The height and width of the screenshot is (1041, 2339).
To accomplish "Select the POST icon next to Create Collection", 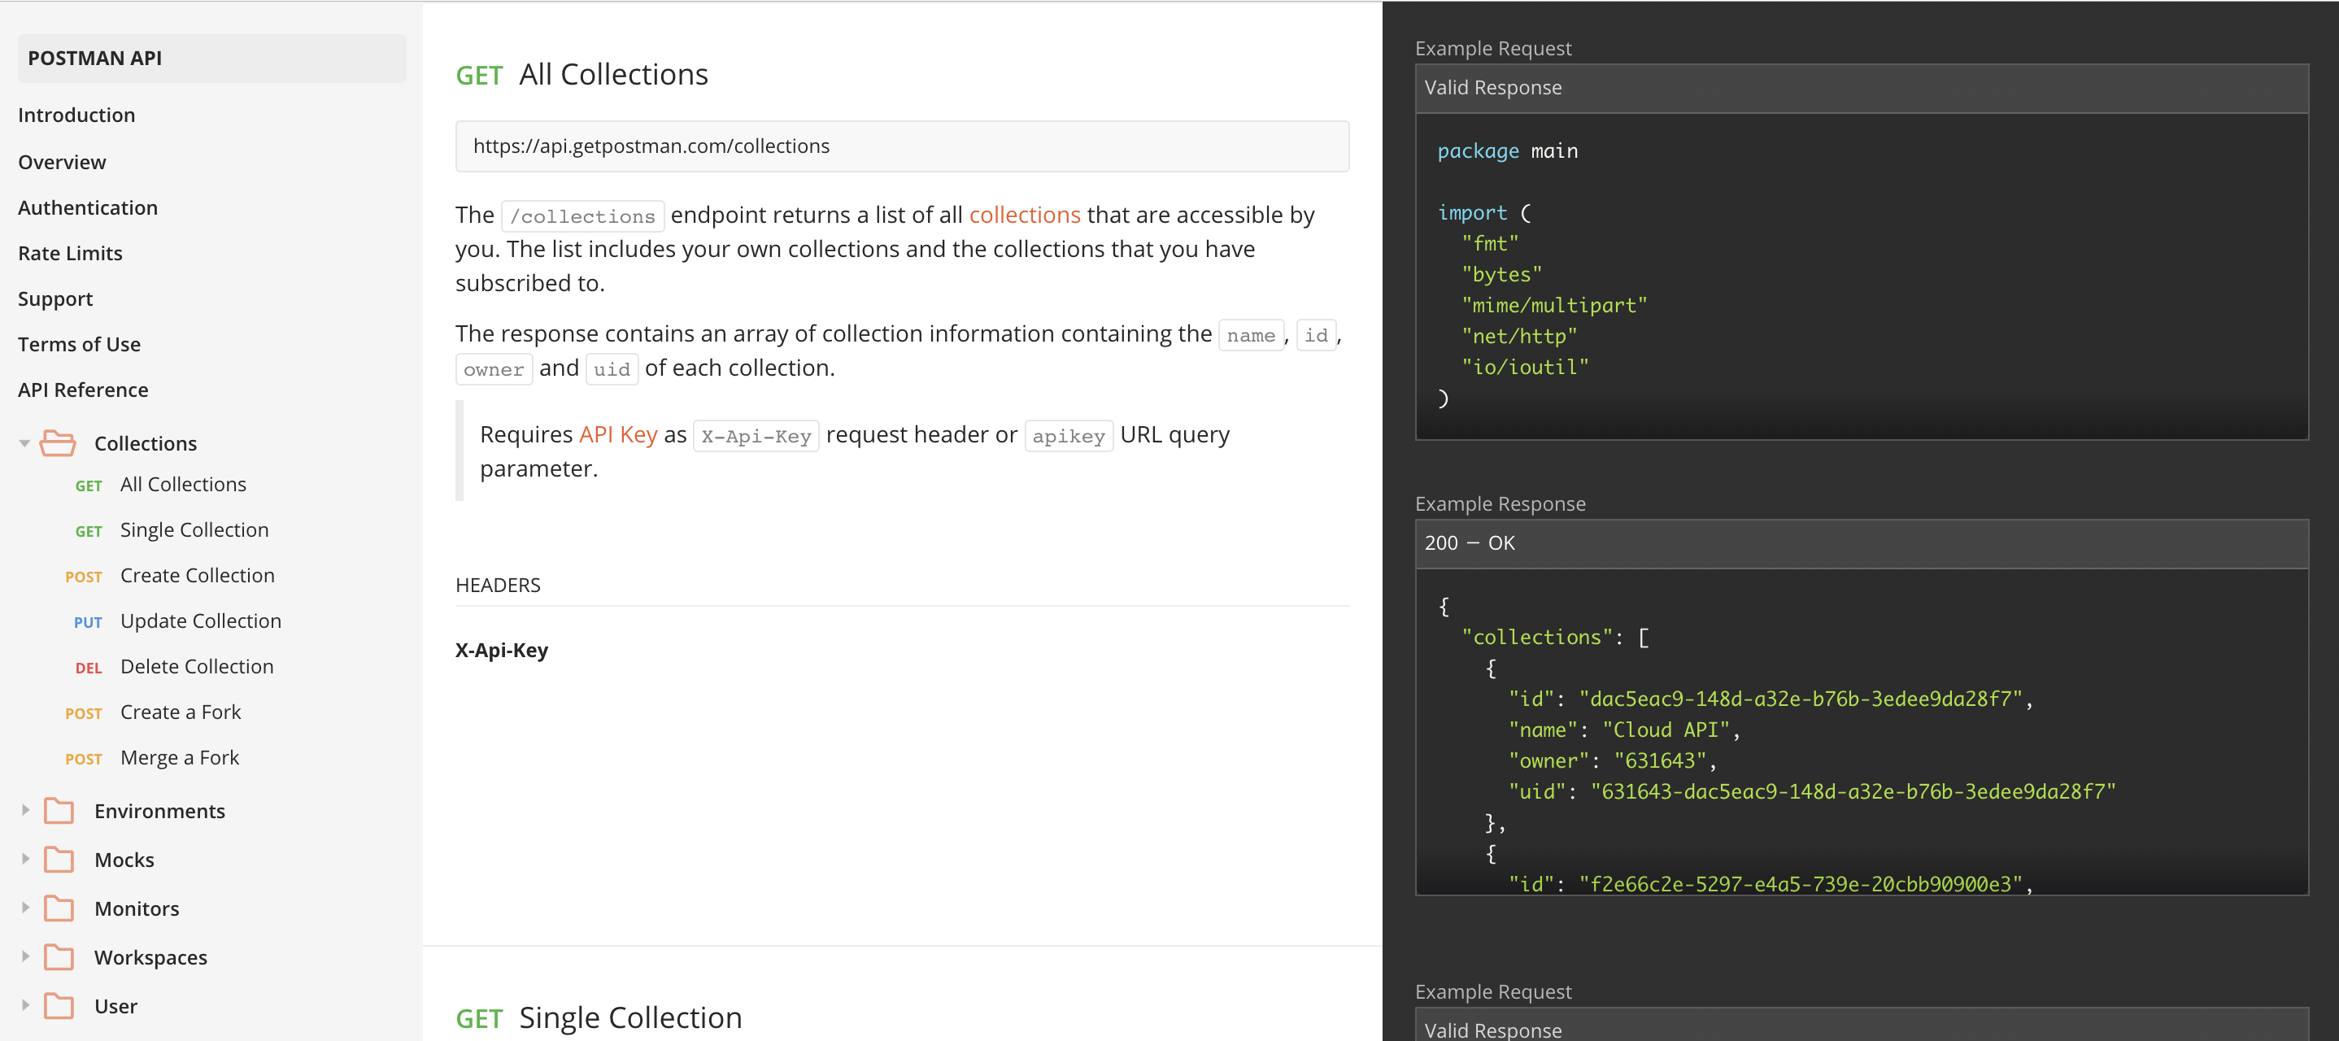I will tap(84, 574).
